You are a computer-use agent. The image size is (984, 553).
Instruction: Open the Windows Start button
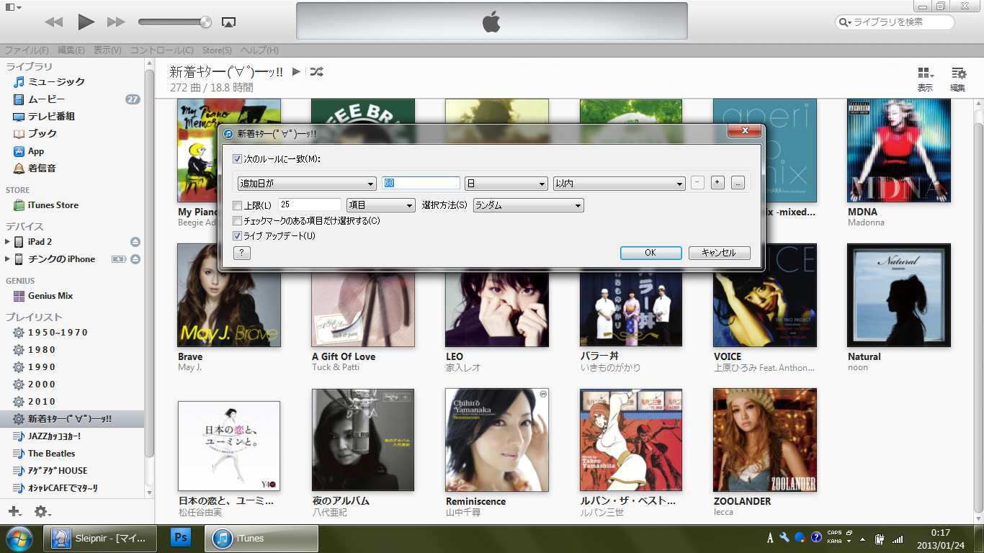(19, 538)
